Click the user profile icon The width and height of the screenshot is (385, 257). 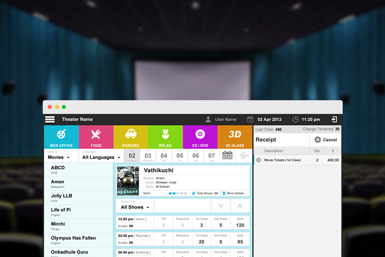click(208, 120)
